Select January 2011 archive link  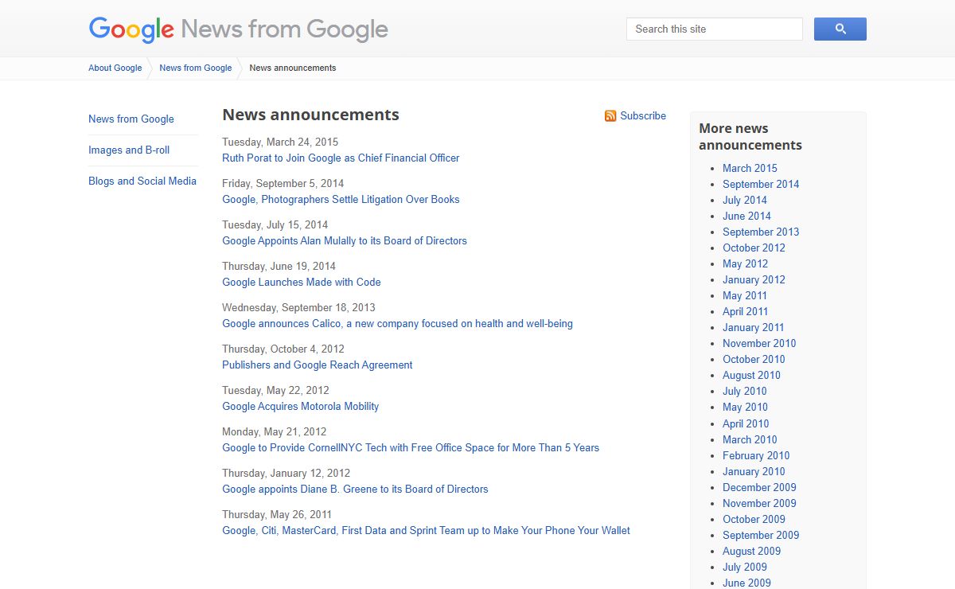coord(754,327)
